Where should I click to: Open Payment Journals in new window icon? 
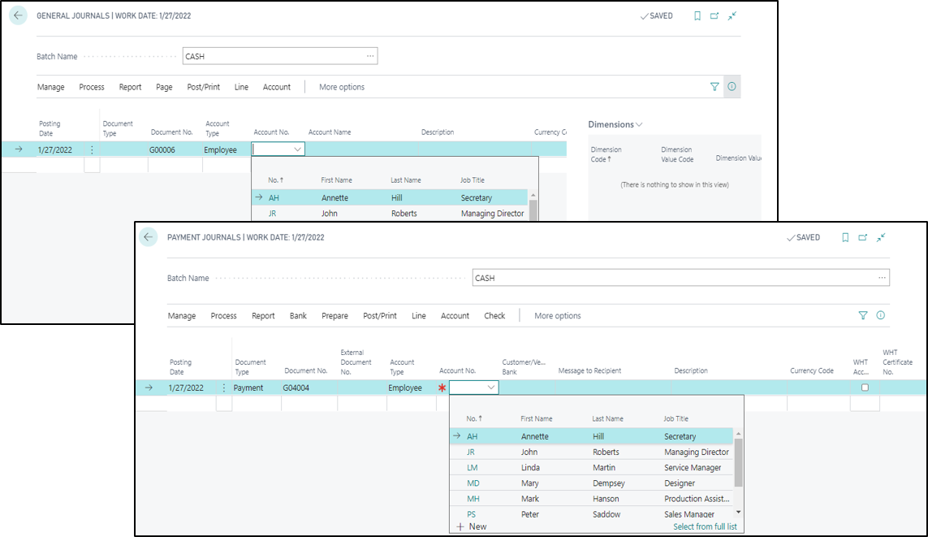863,237
